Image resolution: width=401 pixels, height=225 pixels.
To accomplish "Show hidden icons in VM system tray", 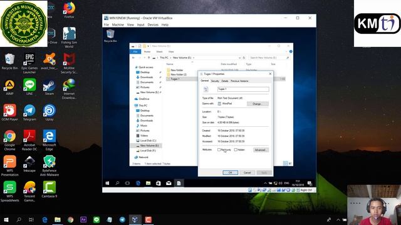I will click(265, 183).
